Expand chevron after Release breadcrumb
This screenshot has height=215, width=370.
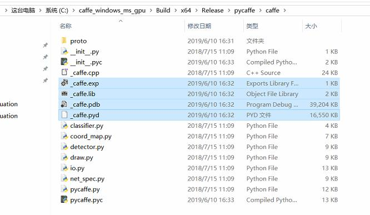(229, 11)
